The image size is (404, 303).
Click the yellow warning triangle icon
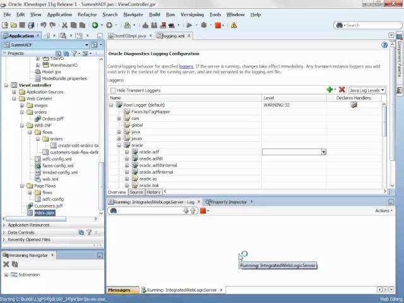pyautogui.click(x=234, y=25)
